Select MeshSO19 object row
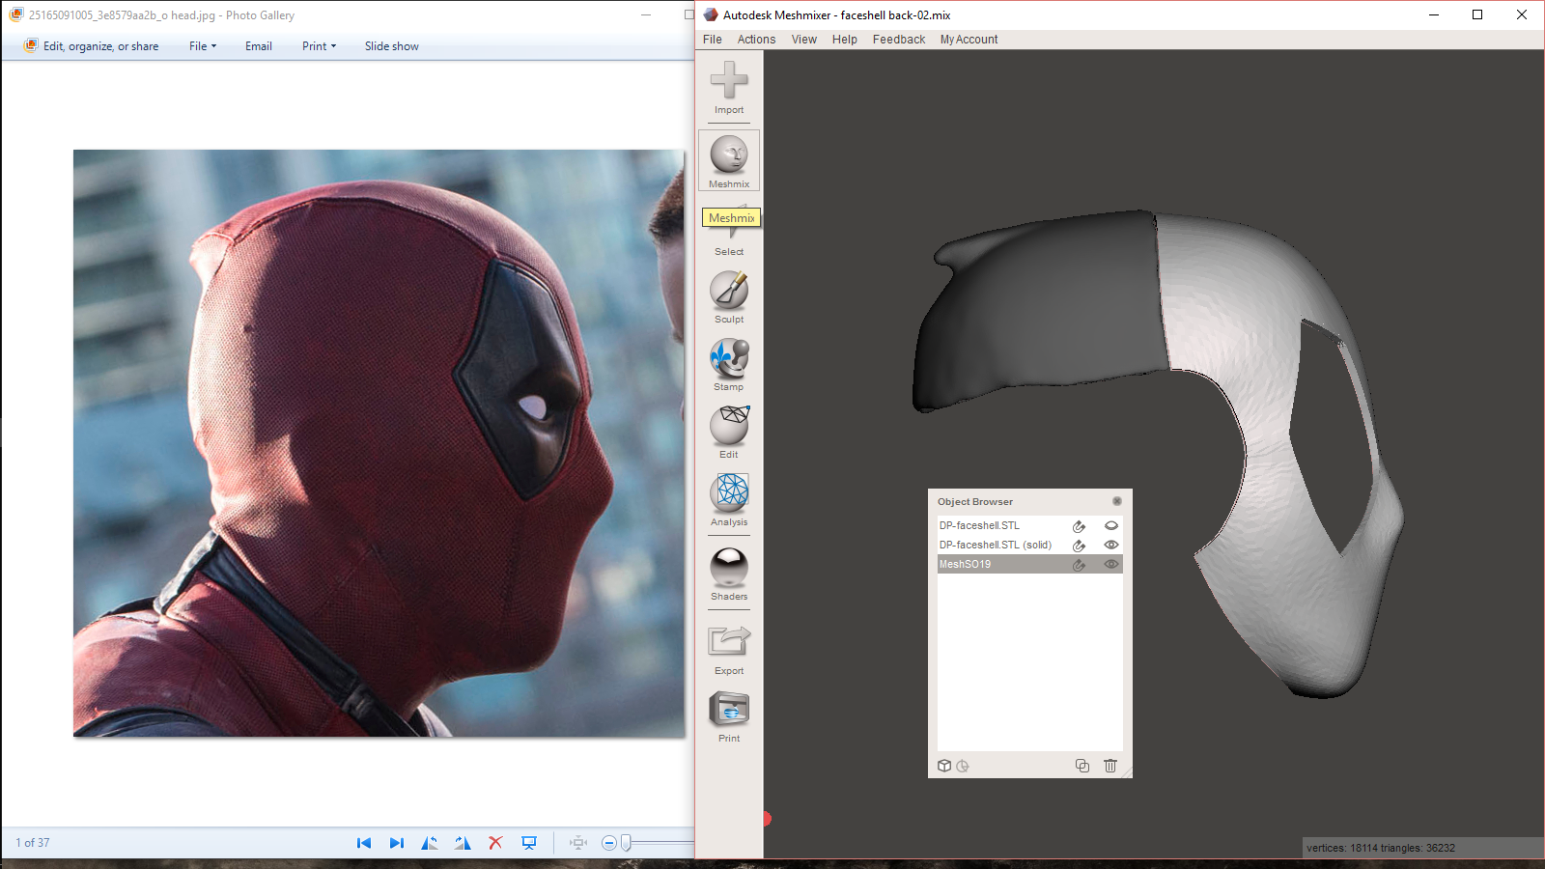 pyautogui.click(x=1029, y=564)
